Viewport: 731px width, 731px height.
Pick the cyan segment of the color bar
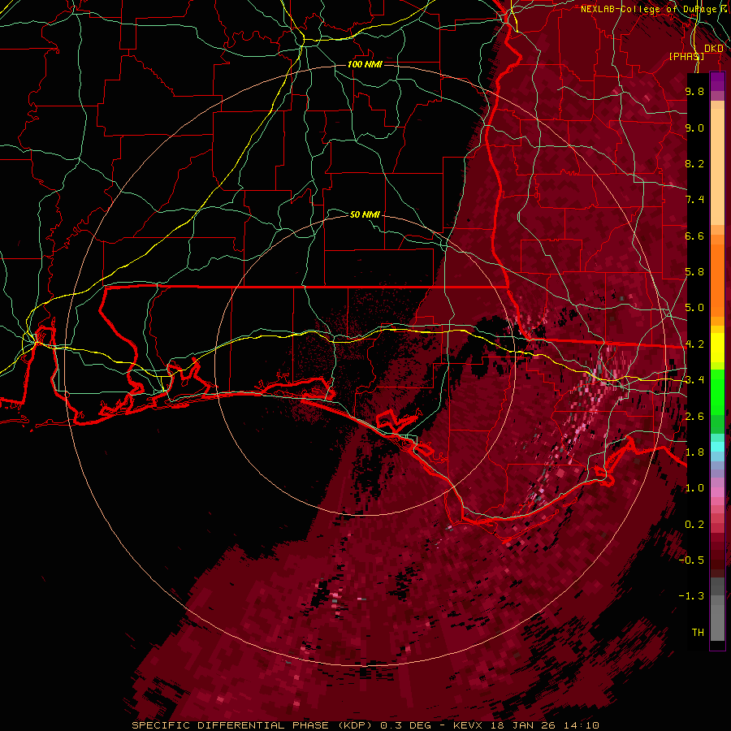click(x=717, y=446)
